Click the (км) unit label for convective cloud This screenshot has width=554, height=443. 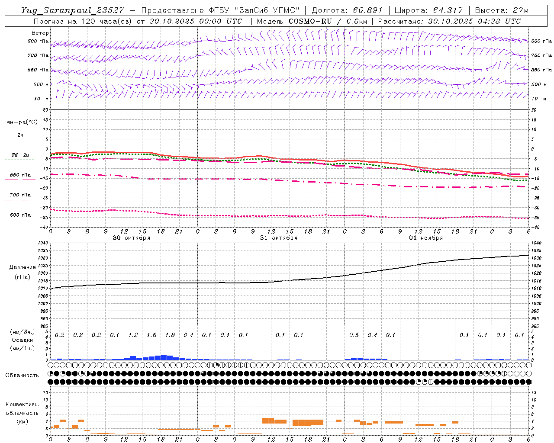pyautogui.click(x=22, y=421)
